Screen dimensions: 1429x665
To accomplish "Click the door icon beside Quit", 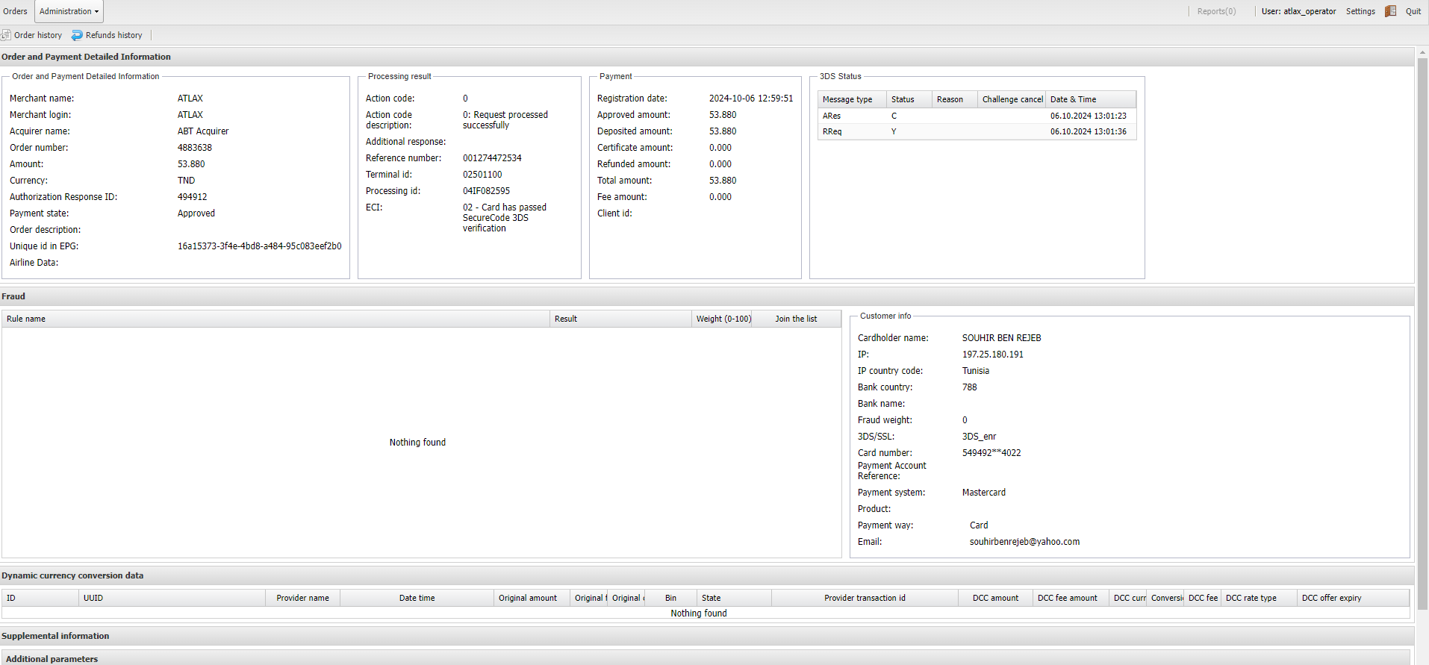I will [1390, 11].
